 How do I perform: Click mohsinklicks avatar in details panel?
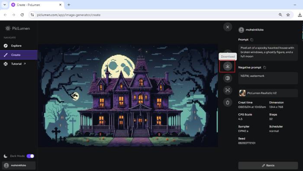point(241,30)
